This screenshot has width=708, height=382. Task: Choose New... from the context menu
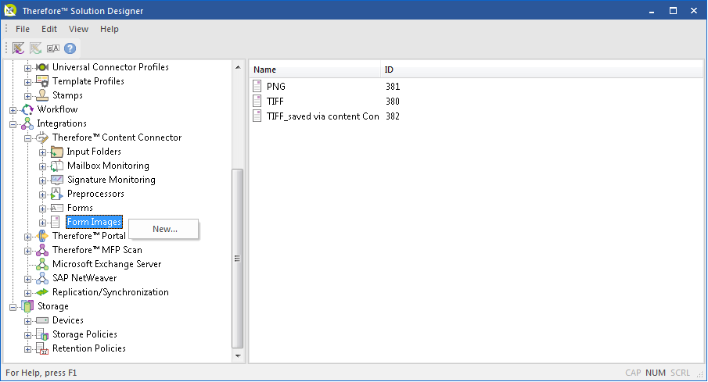[x=164, y=229]
